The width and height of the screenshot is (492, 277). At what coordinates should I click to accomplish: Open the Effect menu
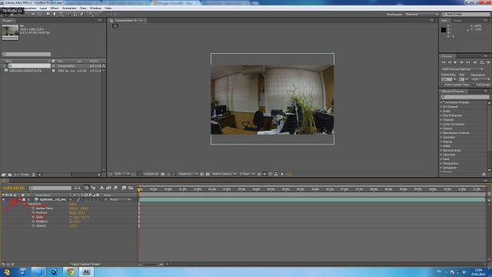point(55,8)
